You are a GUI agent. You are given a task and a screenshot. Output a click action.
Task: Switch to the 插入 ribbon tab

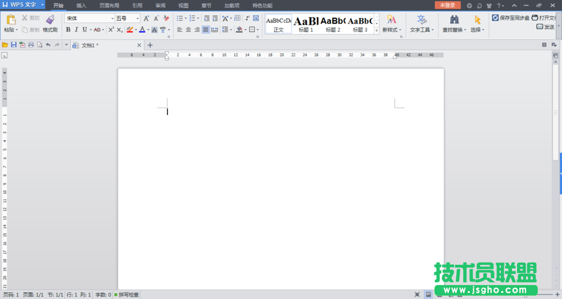point(81,5)
